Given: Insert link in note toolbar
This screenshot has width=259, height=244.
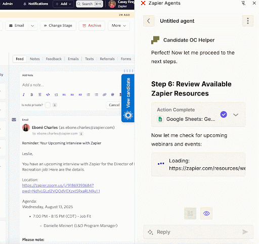Looking at the screenshot, I should (105, 94).
